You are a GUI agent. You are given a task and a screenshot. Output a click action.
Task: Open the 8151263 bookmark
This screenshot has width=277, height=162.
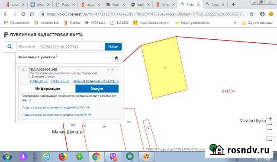click(x=119, y=22)
